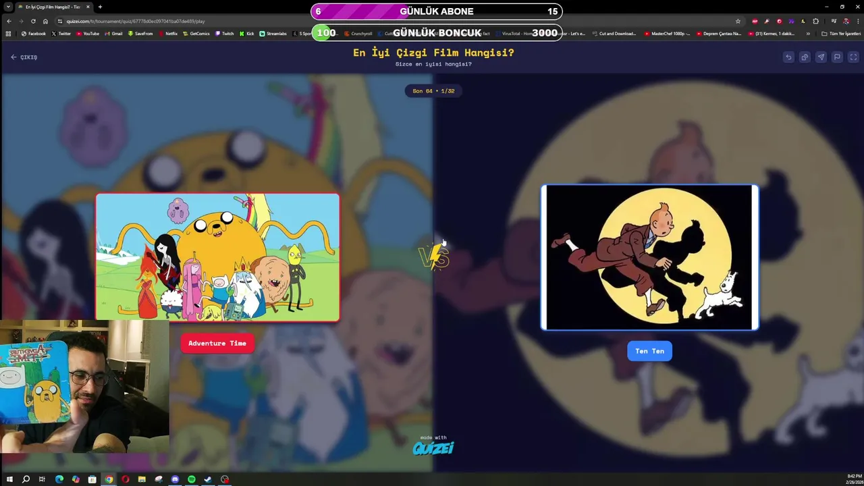Click the site info icon in address bar
The image size is (864, 486).
point(60,21)
